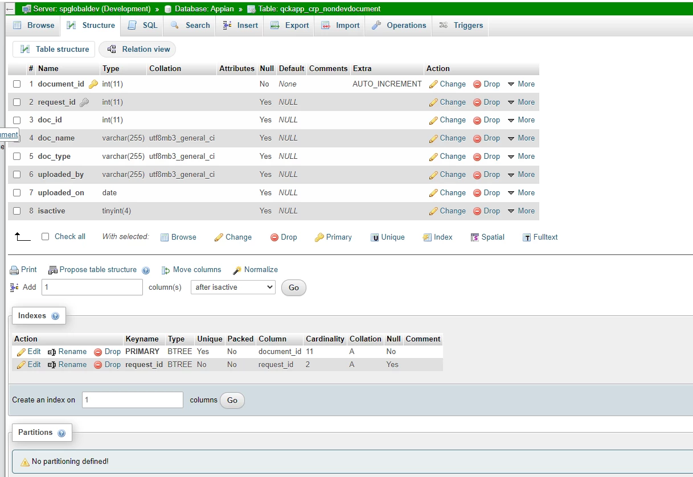Click Go to add the column

point(294,288)
